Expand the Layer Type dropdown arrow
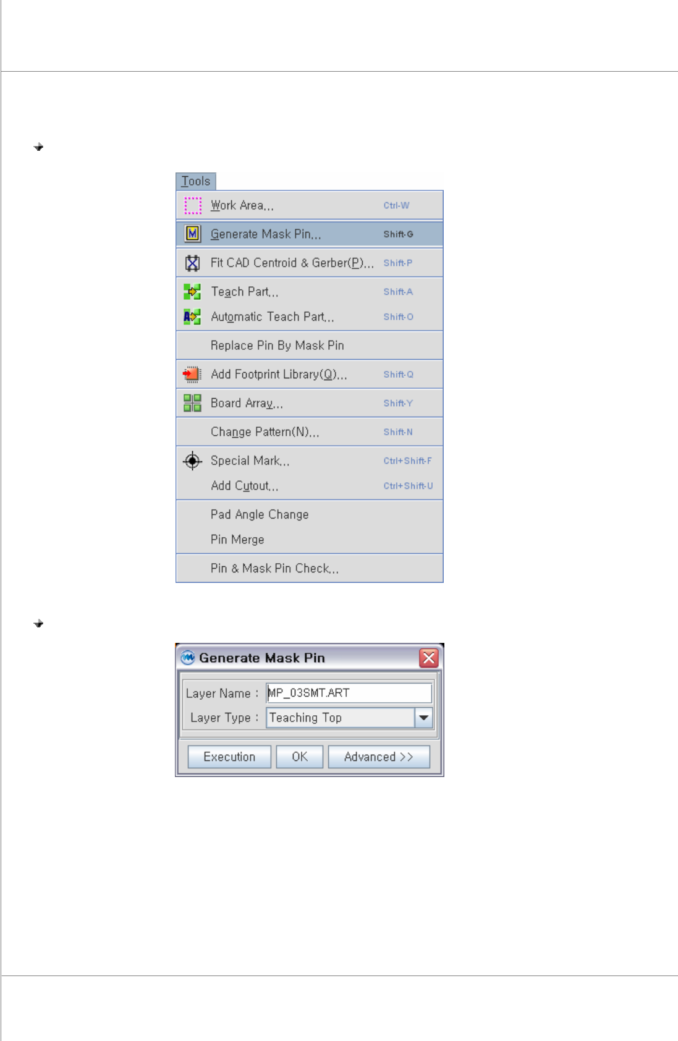Image resolution: width=678 pixels, height=1041 pixels. pyautogui.click(x=423, y=718)
